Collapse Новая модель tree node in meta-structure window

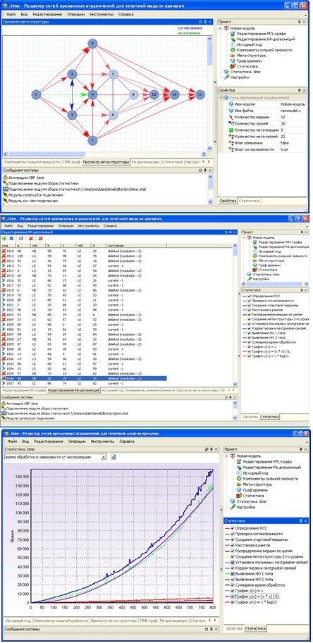pyautogui.click(x=221, y=29)
